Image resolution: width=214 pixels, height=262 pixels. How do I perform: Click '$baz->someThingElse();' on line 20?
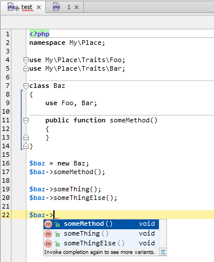73,198
